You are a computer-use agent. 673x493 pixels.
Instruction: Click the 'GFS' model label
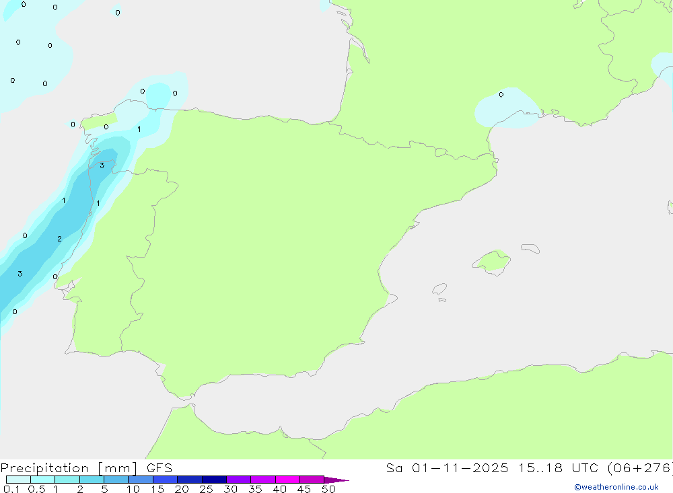[x=160, y=468]
